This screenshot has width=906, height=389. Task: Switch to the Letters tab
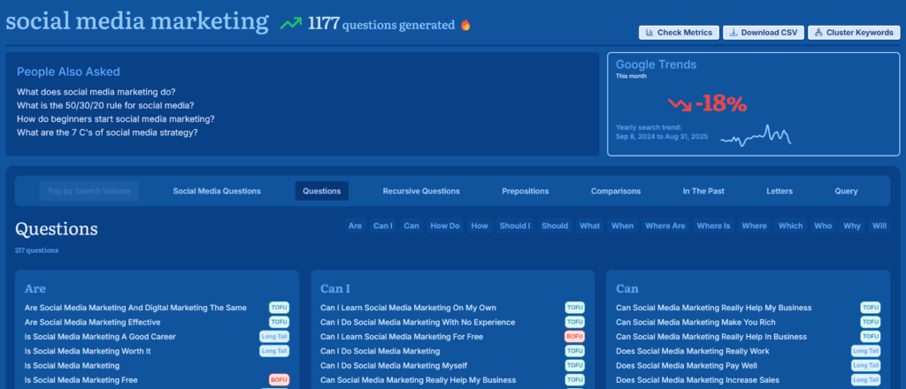[x=779, y=191]
